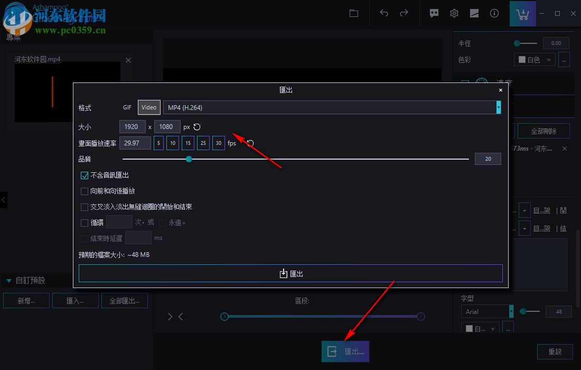Collapse the 自訂預設 section

click(x=9, y=281)
